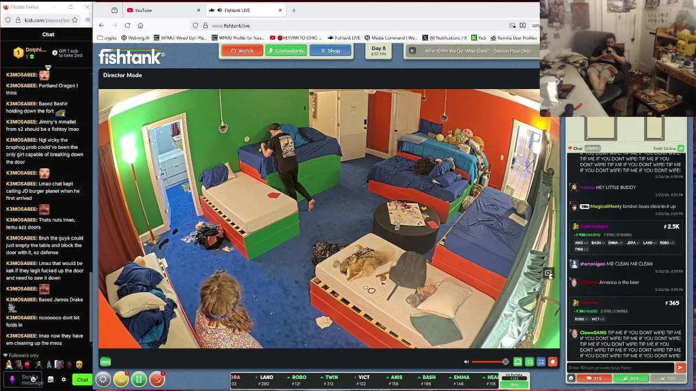
Task: Open the TTS option
Action: (x=594, y=379)
